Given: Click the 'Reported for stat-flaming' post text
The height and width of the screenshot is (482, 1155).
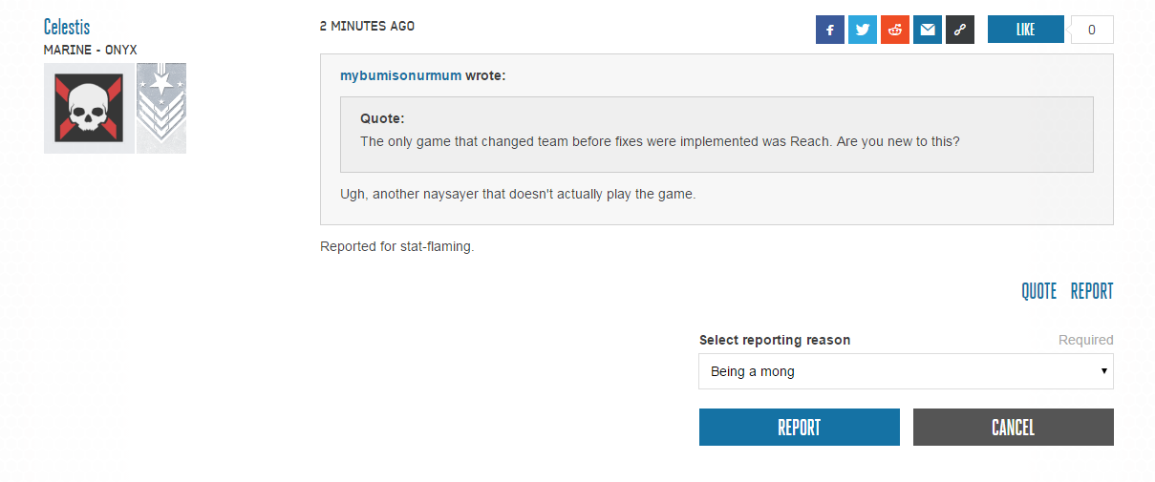Looking at the screenshot, I should (x=397, y=247).
